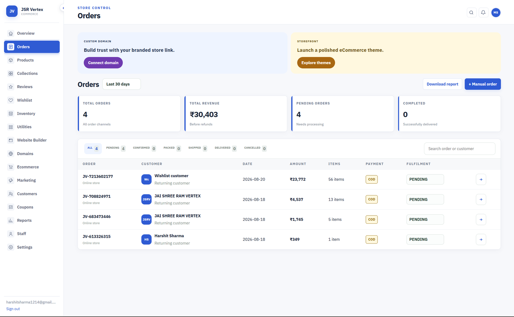This screenshot has width=514, height=317.
Task: Go to Customers in the sidebar
Action: point(32,194)
